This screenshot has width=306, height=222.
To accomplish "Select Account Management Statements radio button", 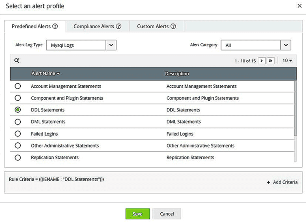I will tap(18, 86).
